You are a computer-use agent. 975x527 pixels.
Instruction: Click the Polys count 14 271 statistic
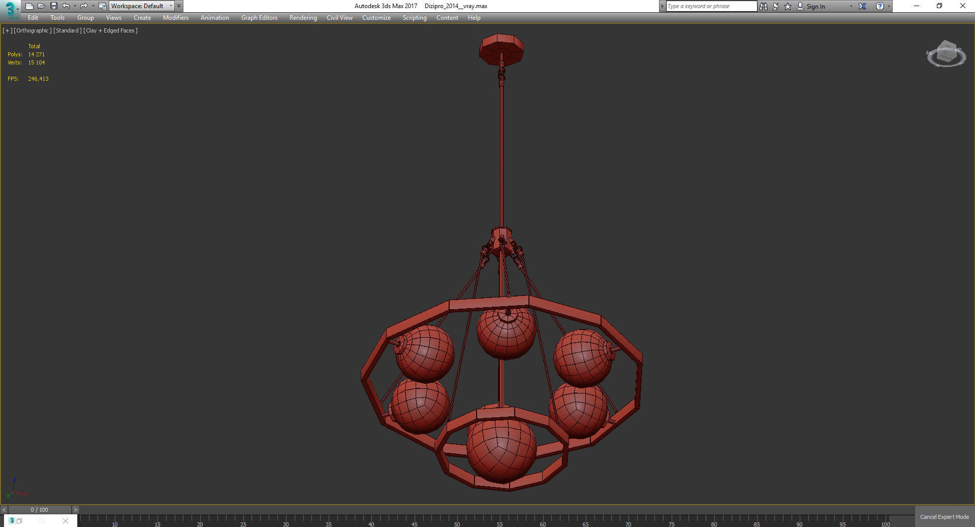coord(37,54)
